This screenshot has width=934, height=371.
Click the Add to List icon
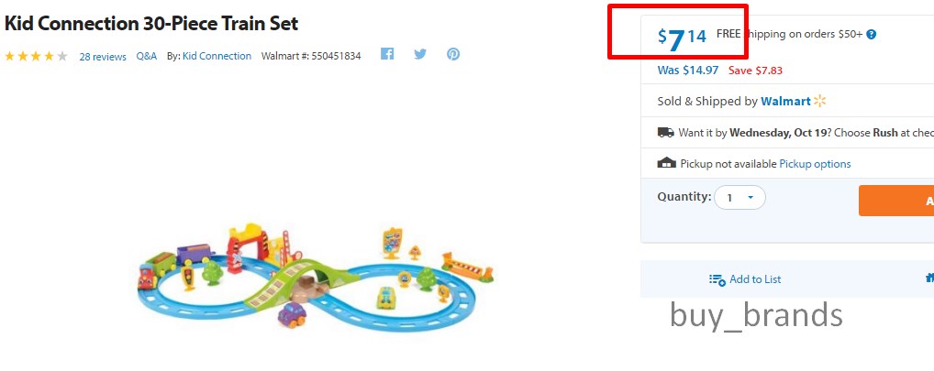(717, 279)
